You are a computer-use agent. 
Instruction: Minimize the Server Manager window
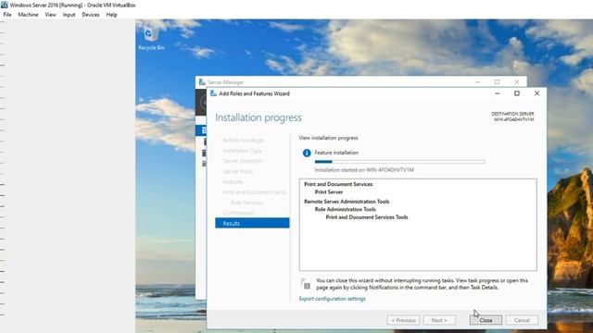pyautogui.click(x=477, y=82)
